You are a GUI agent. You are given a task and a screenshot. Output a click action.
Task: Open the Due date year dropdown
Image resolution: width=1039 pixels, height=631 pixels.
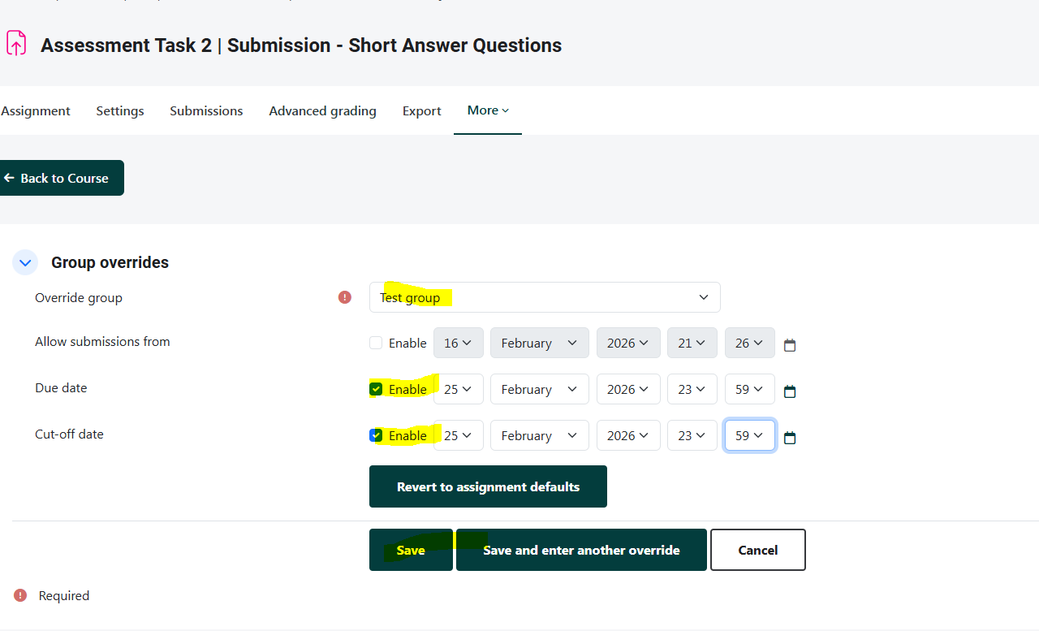point(627,389)
